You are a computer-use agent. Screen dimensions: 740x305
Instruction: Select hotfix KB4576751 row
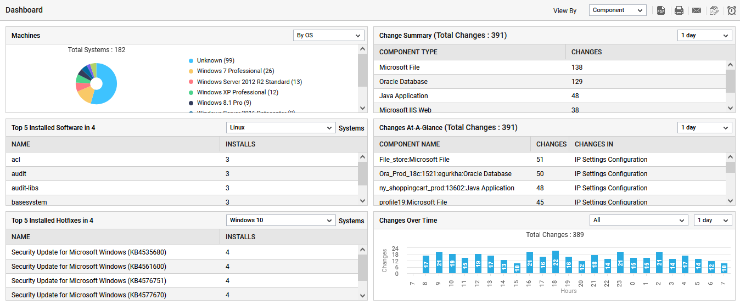pyautogui.click(x=182, y=281)
